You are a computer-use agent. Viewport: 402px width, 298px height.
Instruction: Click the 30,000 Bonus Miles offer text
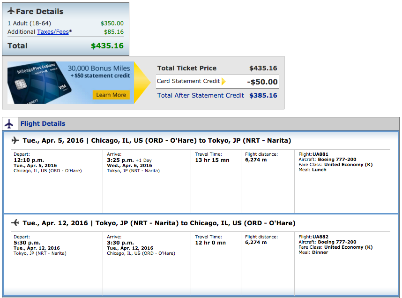point(99,69)
